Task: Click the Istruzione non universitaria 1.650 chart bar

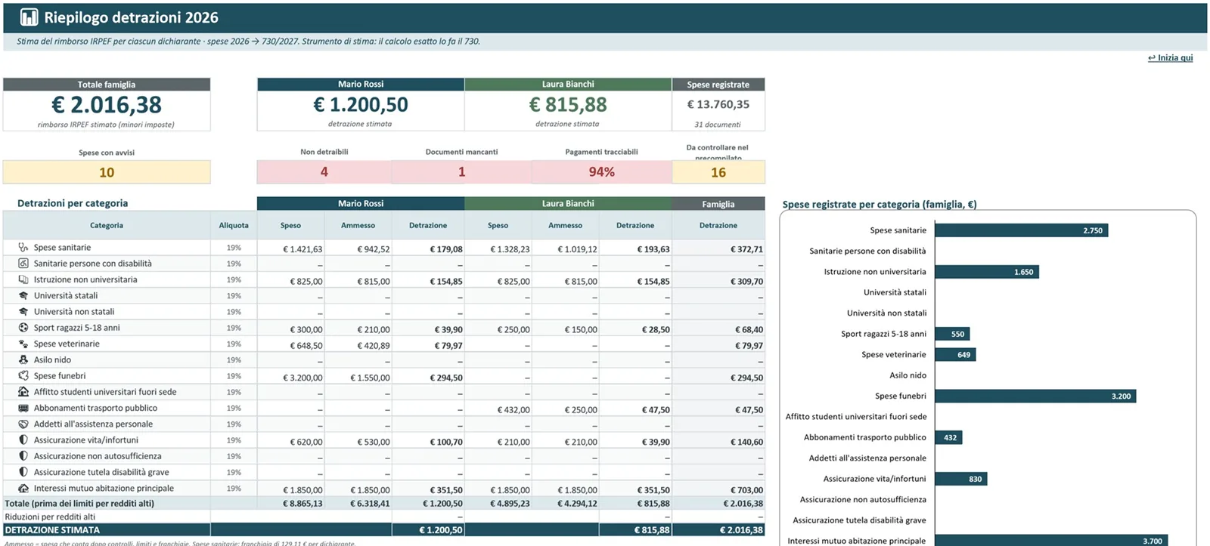Action: pos(987,272)
